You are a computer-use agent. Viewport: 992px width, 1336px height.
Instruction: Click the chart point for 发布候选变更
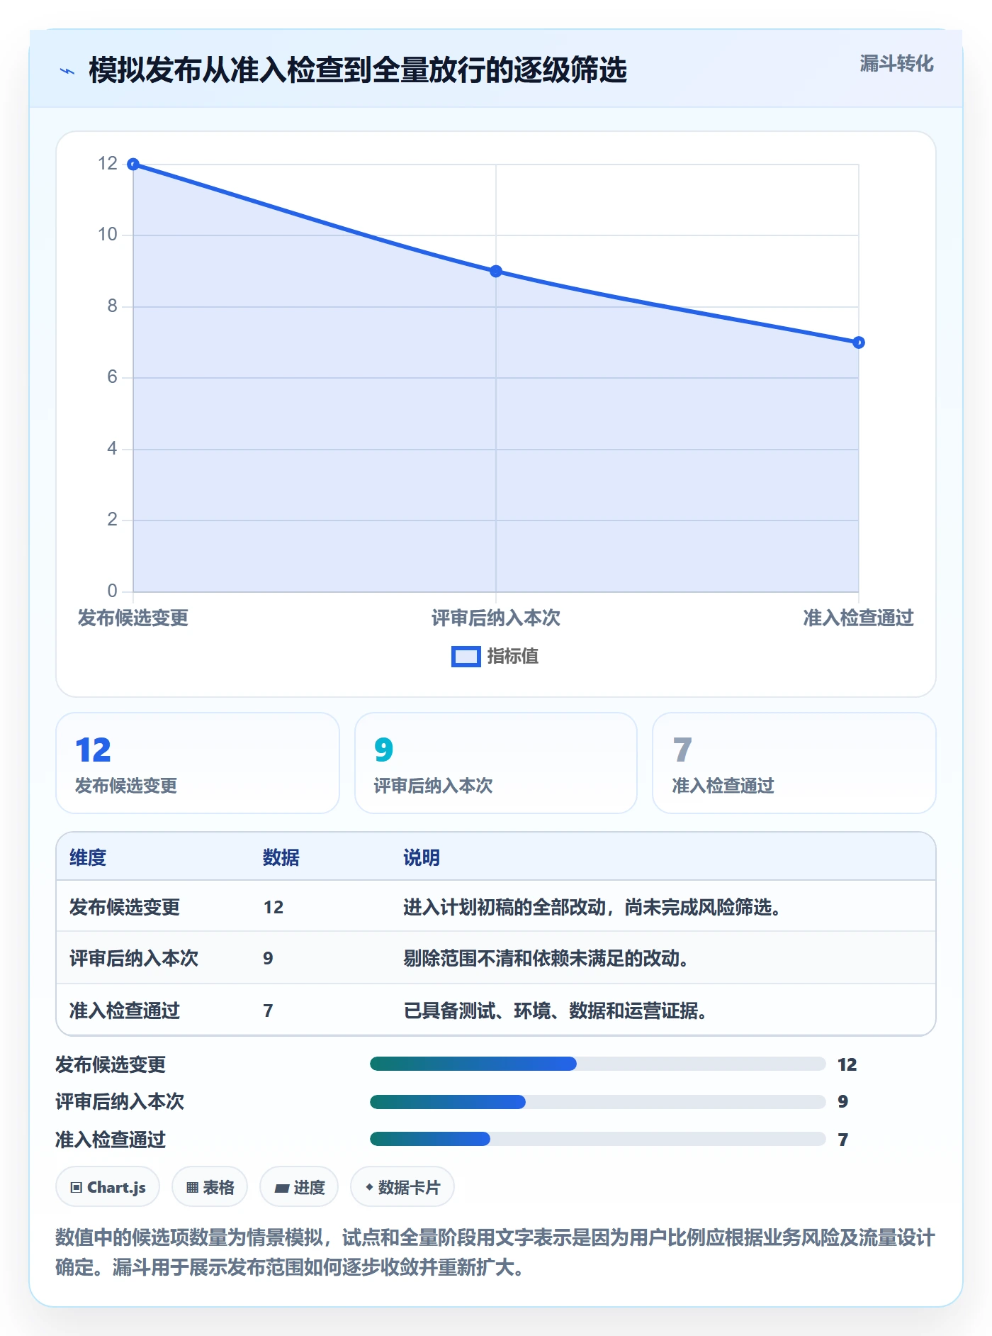[x=133, y=165]
